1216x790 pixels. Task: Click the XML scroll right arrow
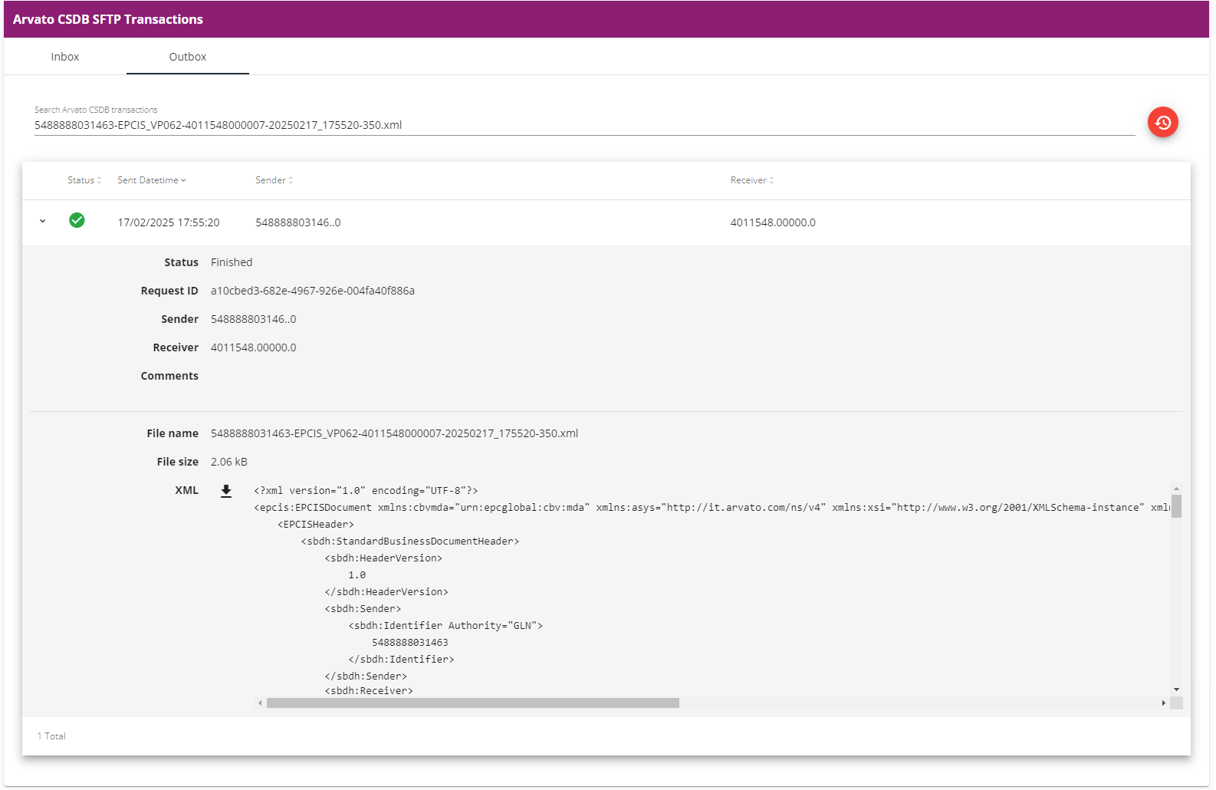point(1163,703)
